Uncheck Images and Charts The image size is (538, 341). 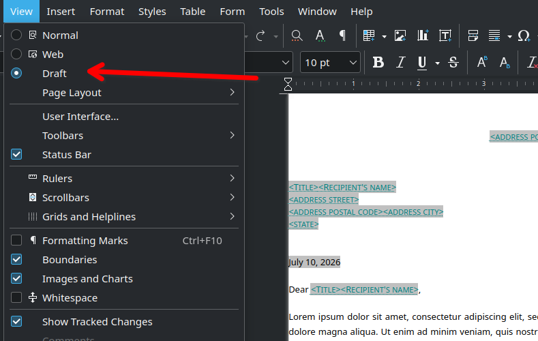16,278
